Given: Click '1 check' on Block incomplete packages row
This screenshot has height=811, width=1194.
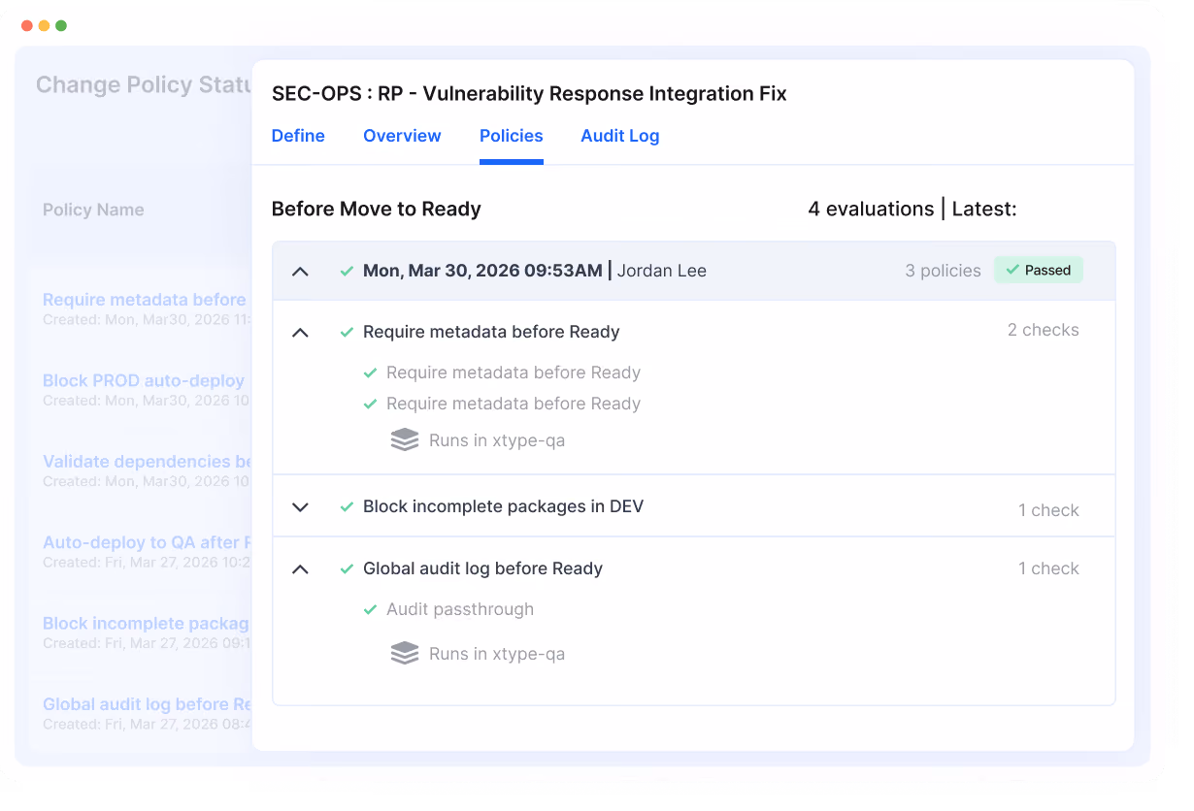Looking at the screenshot, I should click(x=1048, y=510).
